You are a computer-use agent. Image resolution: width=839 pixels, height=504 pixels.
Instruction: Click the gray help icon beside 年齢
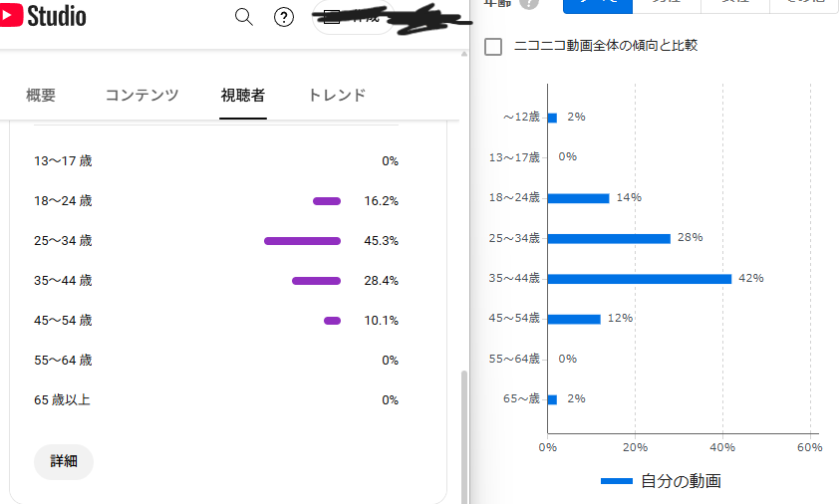[x=529, y=3]
